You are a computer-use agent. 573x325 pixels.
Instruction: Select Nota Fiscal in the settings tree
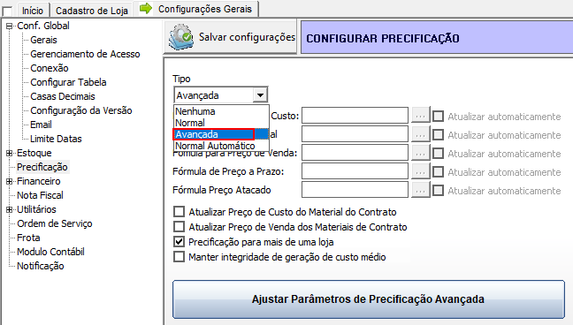[x=40, y=195]
